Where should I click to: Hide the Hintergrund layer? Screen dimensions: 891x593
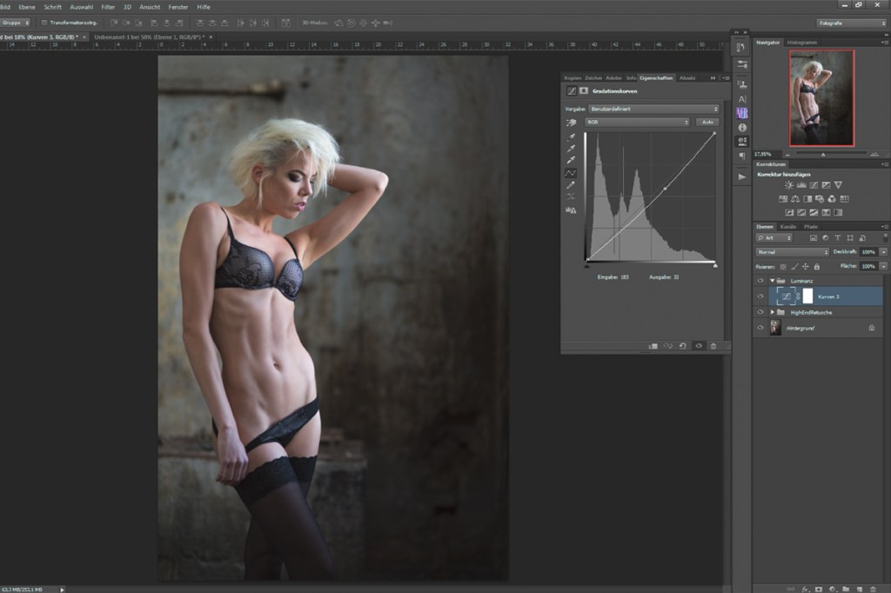pos(760,328)
